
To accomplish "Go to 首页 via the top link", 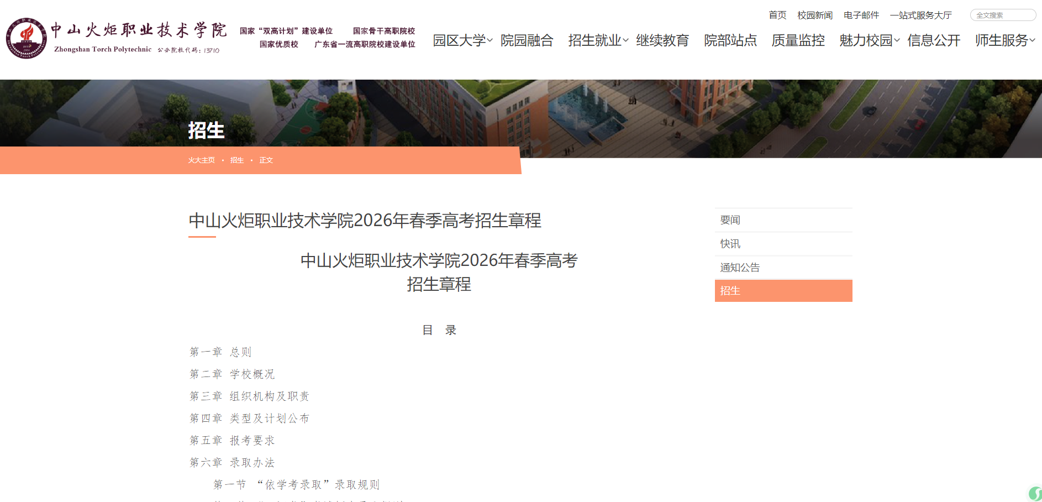I will 777,15.
